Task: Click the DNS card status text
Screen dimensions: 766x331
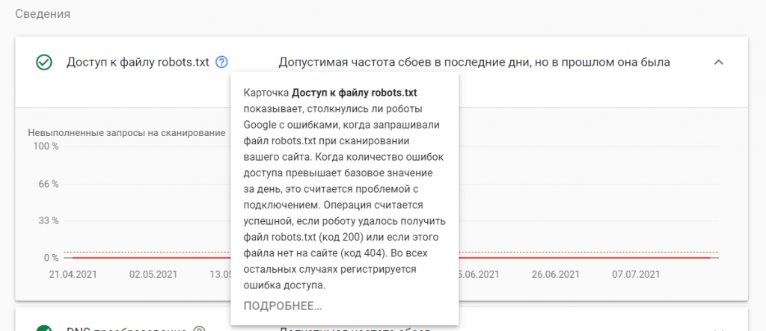Action: [355, 329]
